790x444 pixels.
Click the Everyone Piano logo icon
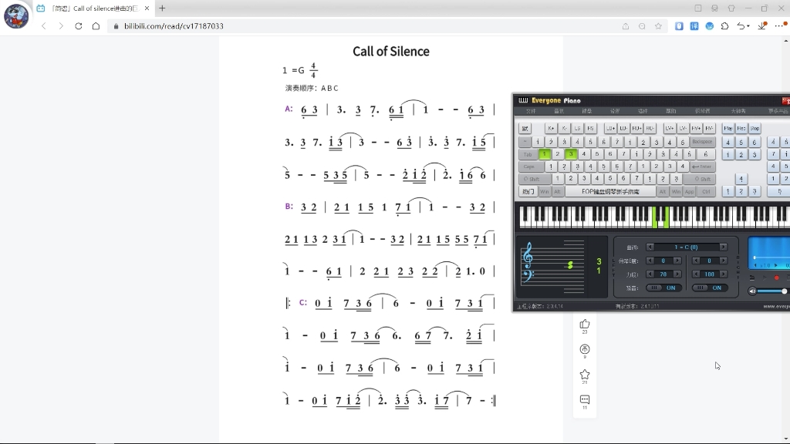(524, 100)
